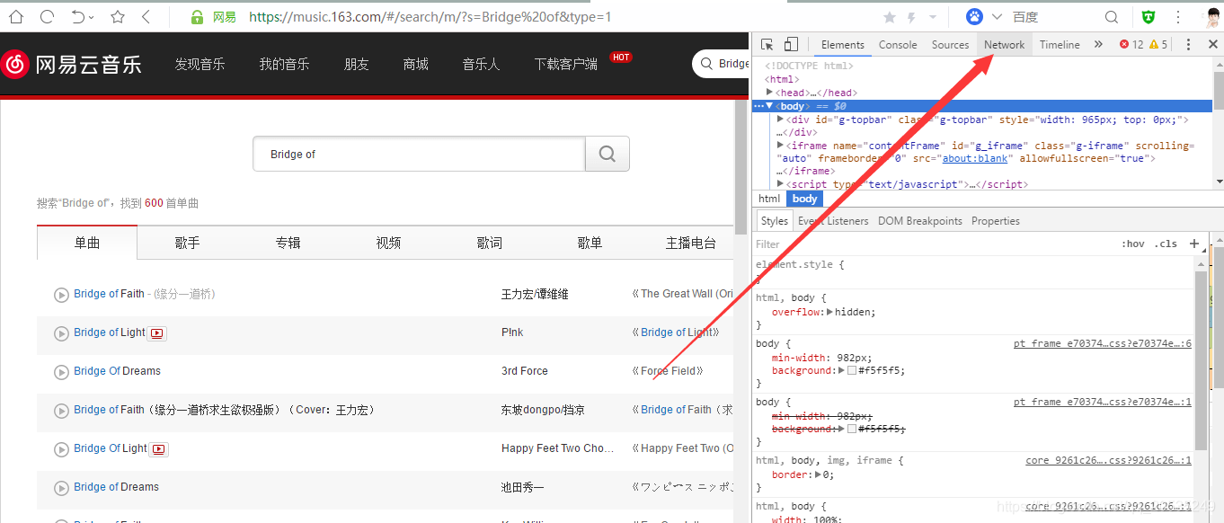Toggle element state with the :hov button
1224x523 pixels.
(x=1133, y=244)
